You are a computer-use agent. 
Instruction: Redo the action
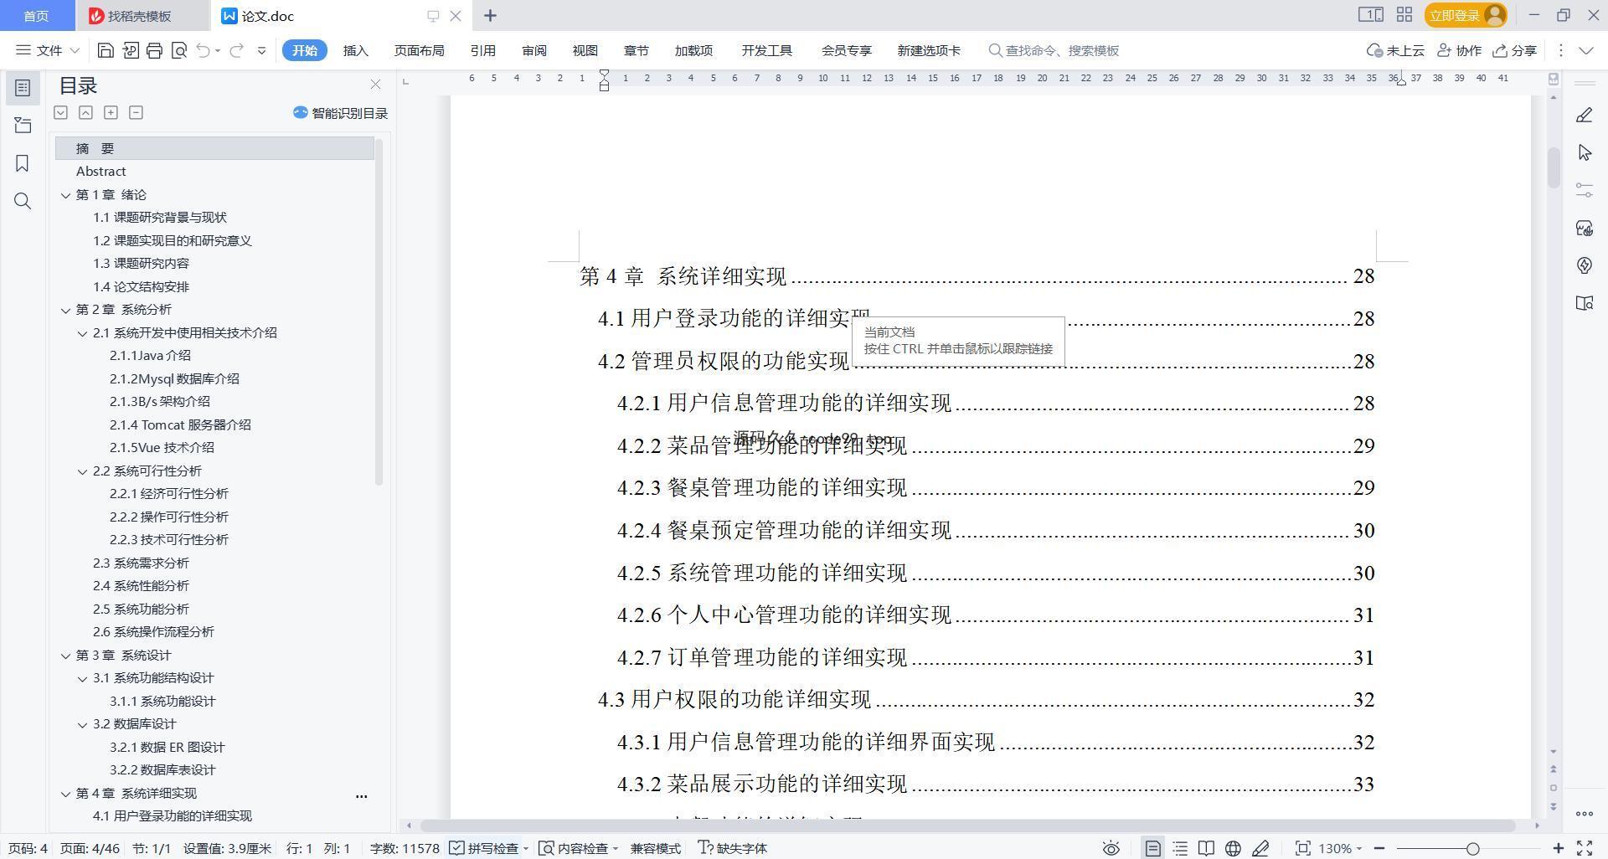point(237,50)
